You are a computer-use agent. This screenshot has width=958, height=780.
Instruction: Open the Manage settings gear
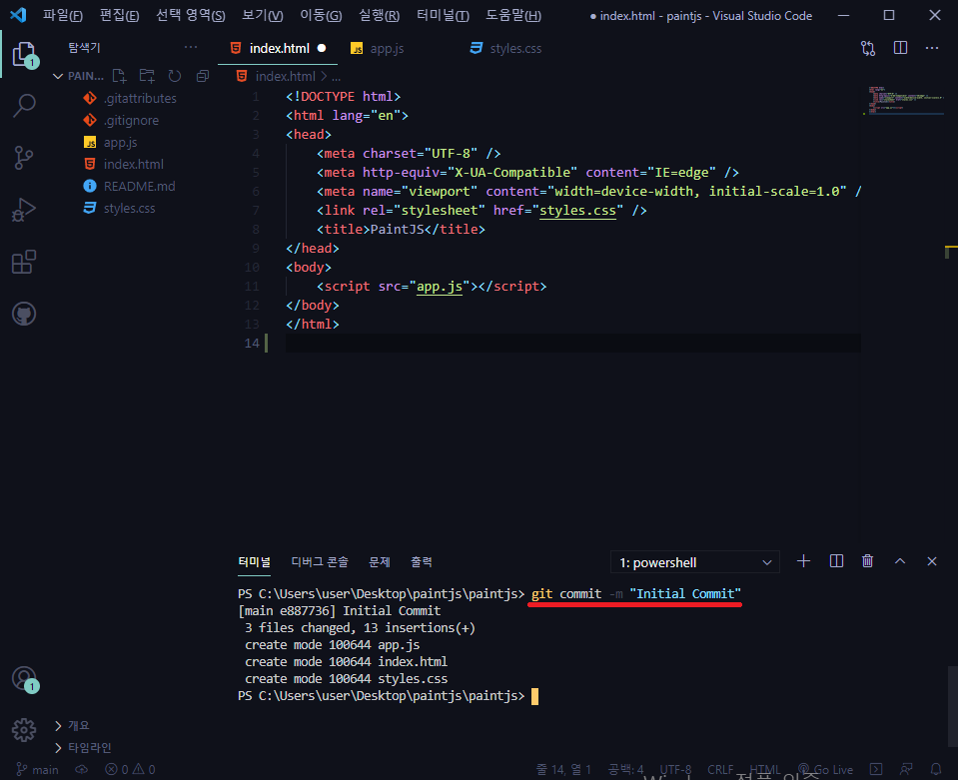pyautogui.click(x=24, y=730)
